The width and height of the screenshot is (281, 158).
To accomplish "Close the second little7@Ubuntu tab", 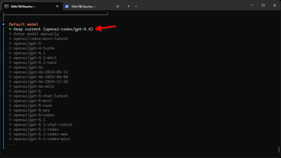I will coord(118,6).
